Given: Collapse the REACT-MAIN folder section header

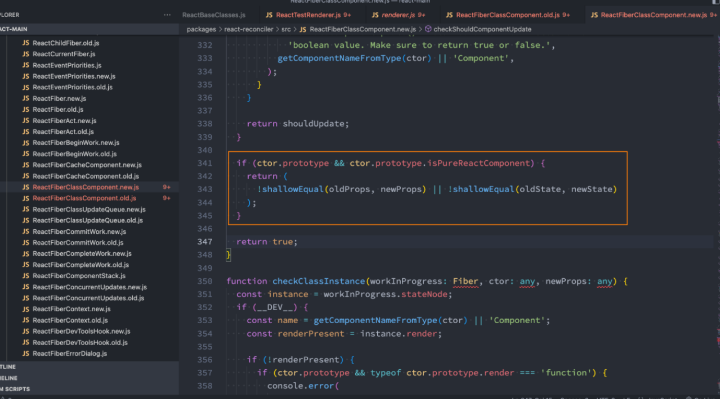Looking at the screenshot, I should click(x=90, y=29).
